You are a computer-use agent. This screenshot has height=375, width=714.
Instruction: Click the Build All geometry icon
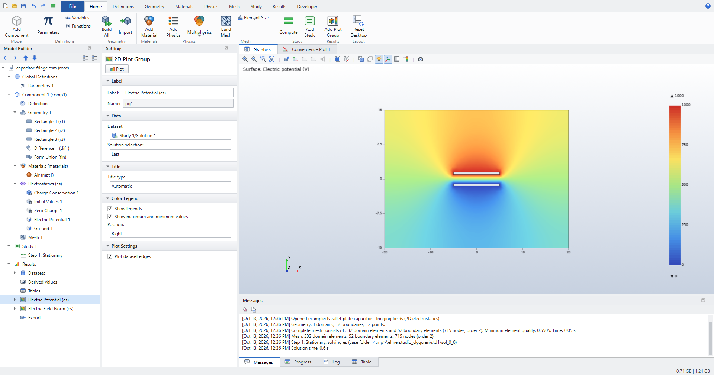coord(107,26)
